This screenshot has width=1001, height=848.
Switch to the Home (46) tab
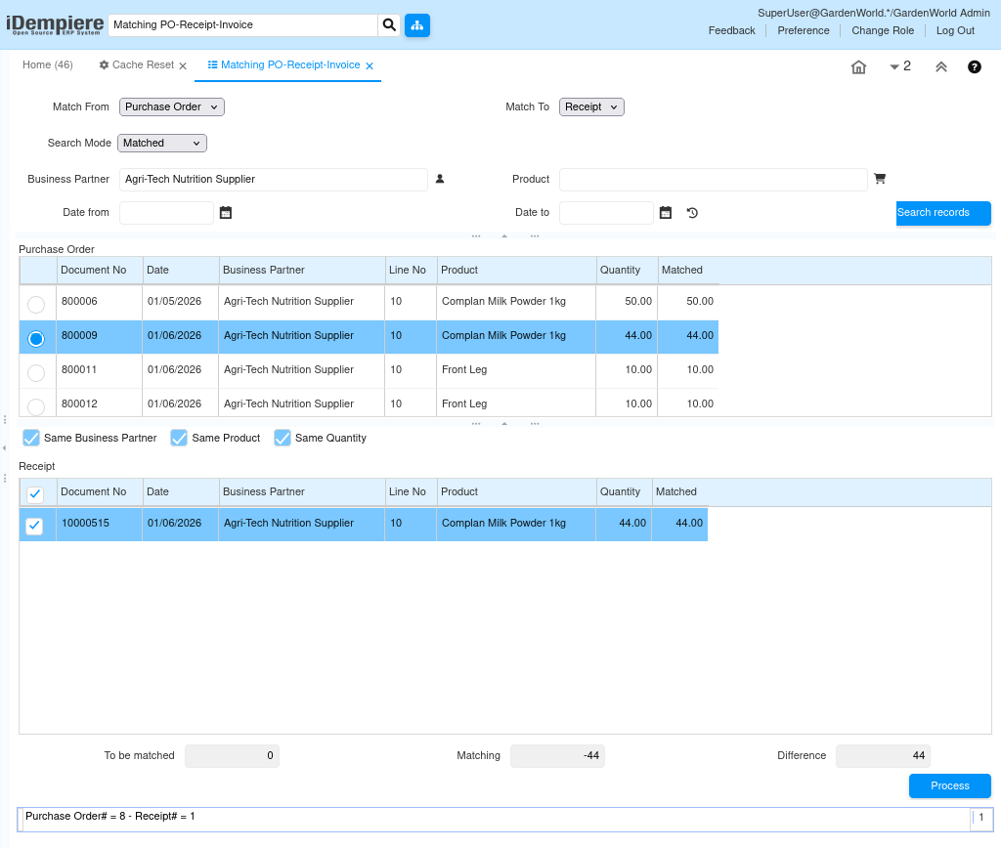pos(48,65)
